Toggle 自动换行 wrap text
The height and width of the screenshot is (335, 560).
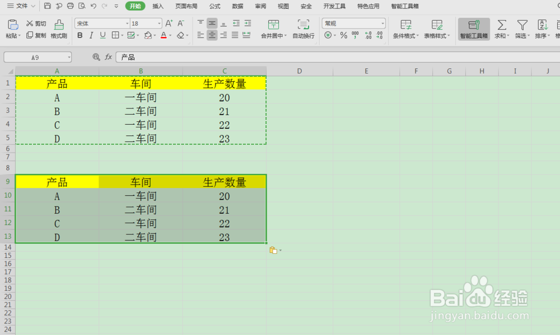click(x=303, y=29)
